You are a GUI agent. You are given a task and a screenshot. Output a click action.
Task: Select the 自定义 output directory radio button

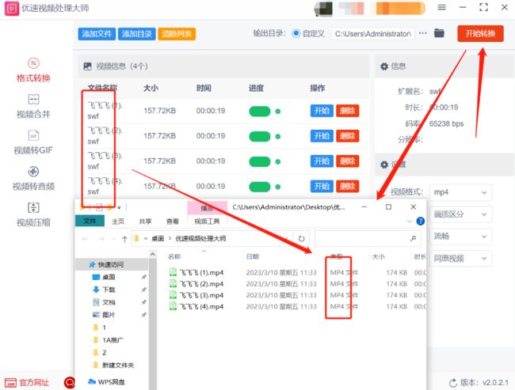point(296,33)
